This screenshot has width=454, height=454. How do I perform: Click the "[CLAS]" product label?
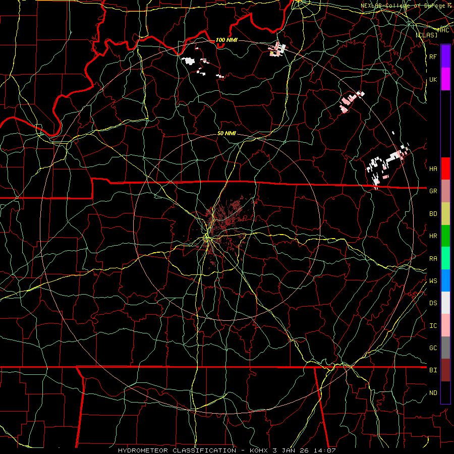[426, 35]
